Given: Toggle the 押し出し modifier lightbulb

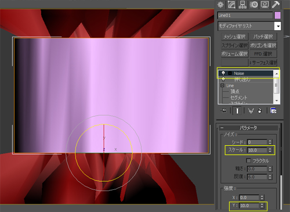Looking at the screenshot, I should 223,79.
